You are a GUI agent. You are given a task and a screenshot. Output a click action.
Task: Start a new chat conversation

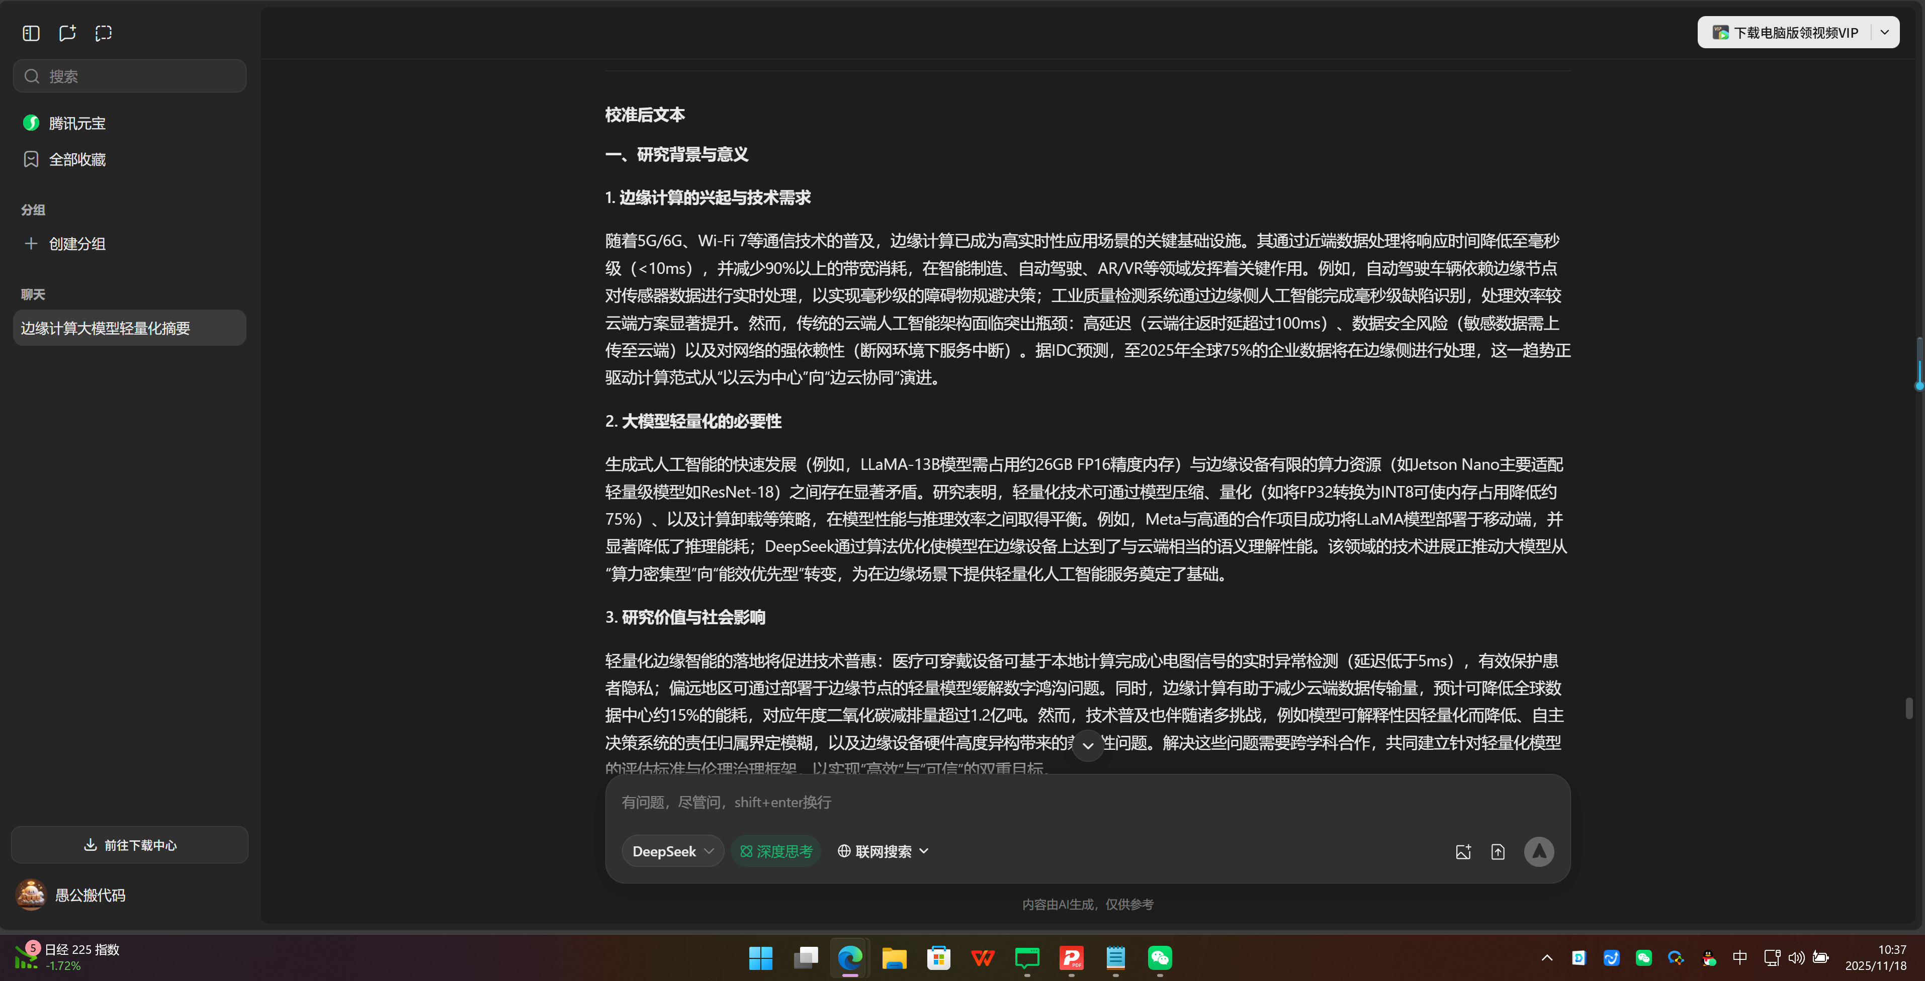click(x=67, y=33)
